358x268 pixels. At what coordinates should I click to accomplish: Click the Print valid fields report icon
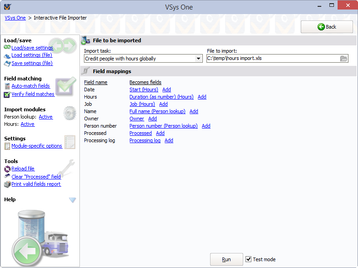point(7,184)
